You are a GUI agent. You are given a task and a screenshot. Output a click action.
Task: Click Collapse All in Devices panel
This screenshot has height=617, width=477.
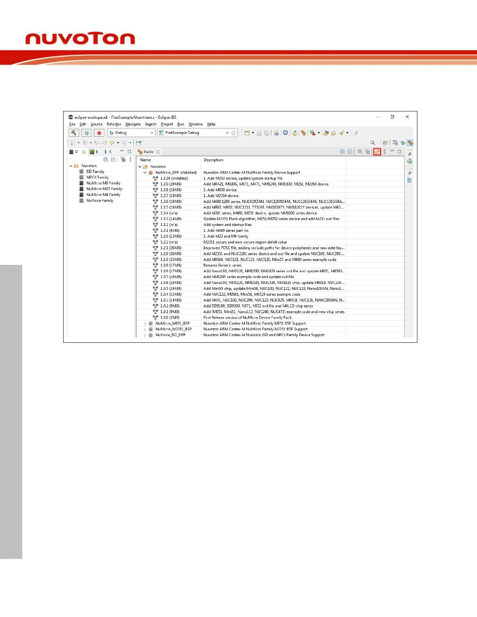(113, 159)
